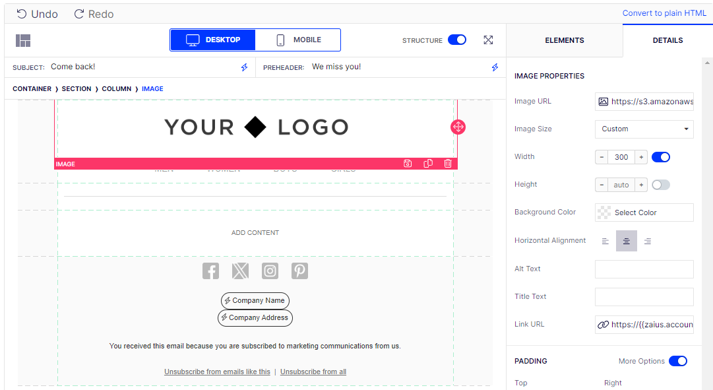Click the fullscreen expand icon

[488, 40]
